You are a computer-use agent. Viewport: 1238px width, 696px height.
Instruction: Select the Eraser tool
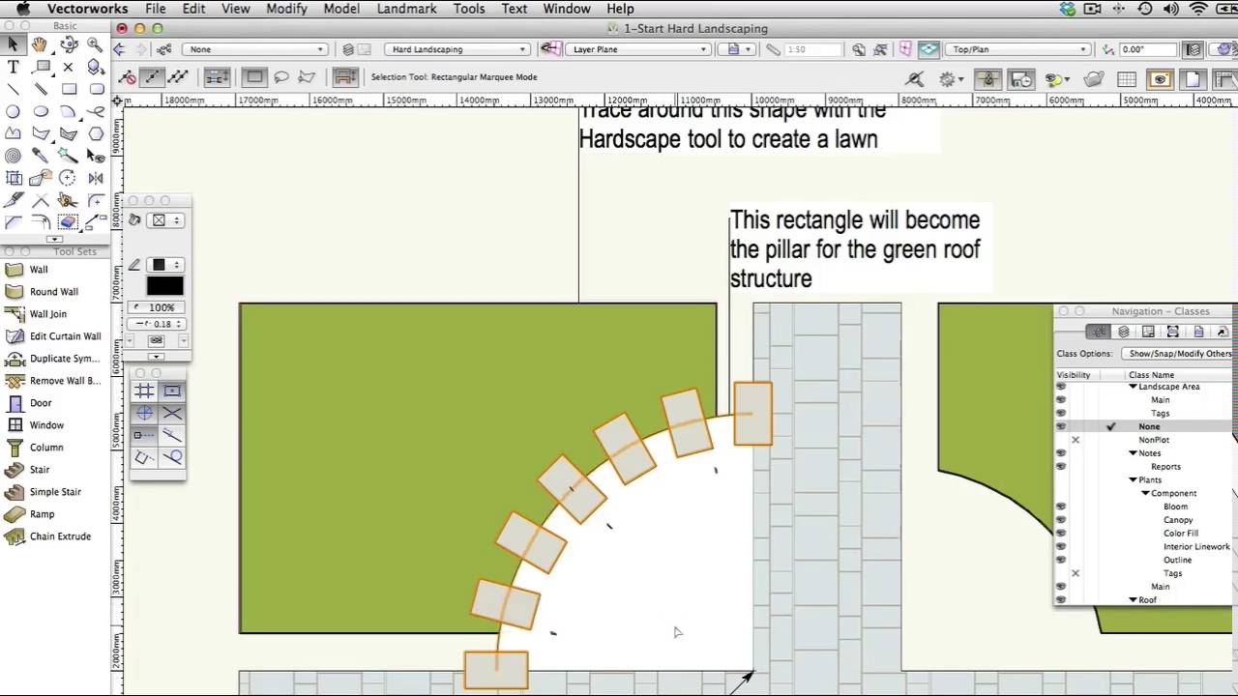coord(68,222)
